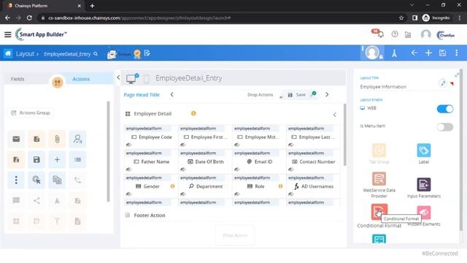Screen dimensions: 467x263
Task: Toggle visibility eye under Date Of Birth
Action: coord(182,169)
